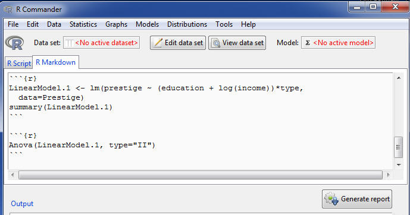Click the 'LinearModel.1 <- lm(prestige' line
The image size is (410, 215).
[x=156, y=88]
